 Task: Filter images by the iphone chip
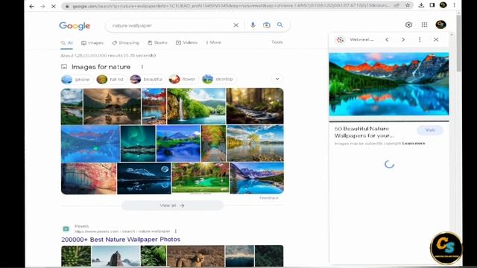76,80
